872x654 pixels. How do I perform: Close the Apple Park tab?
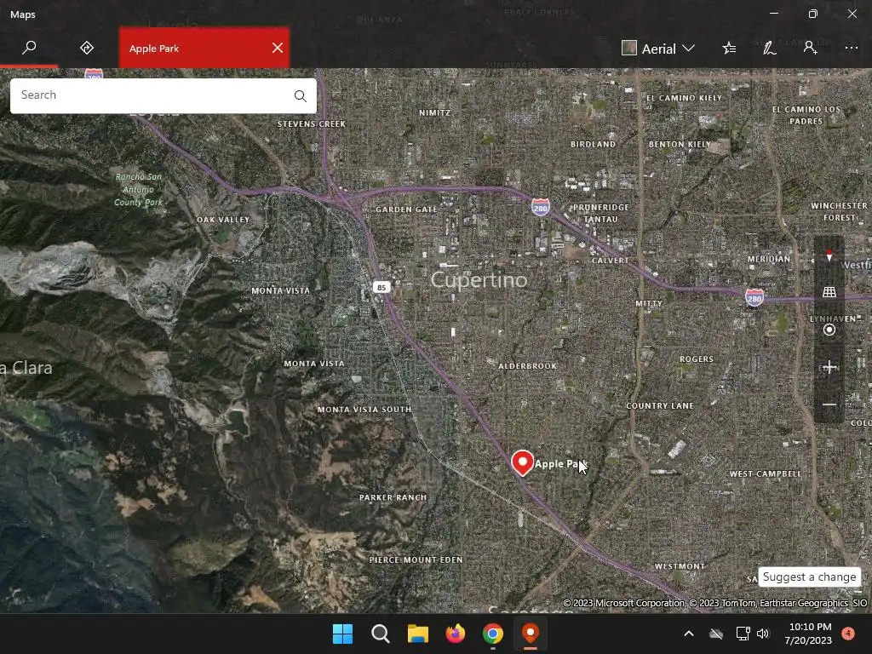coord(278,48)
